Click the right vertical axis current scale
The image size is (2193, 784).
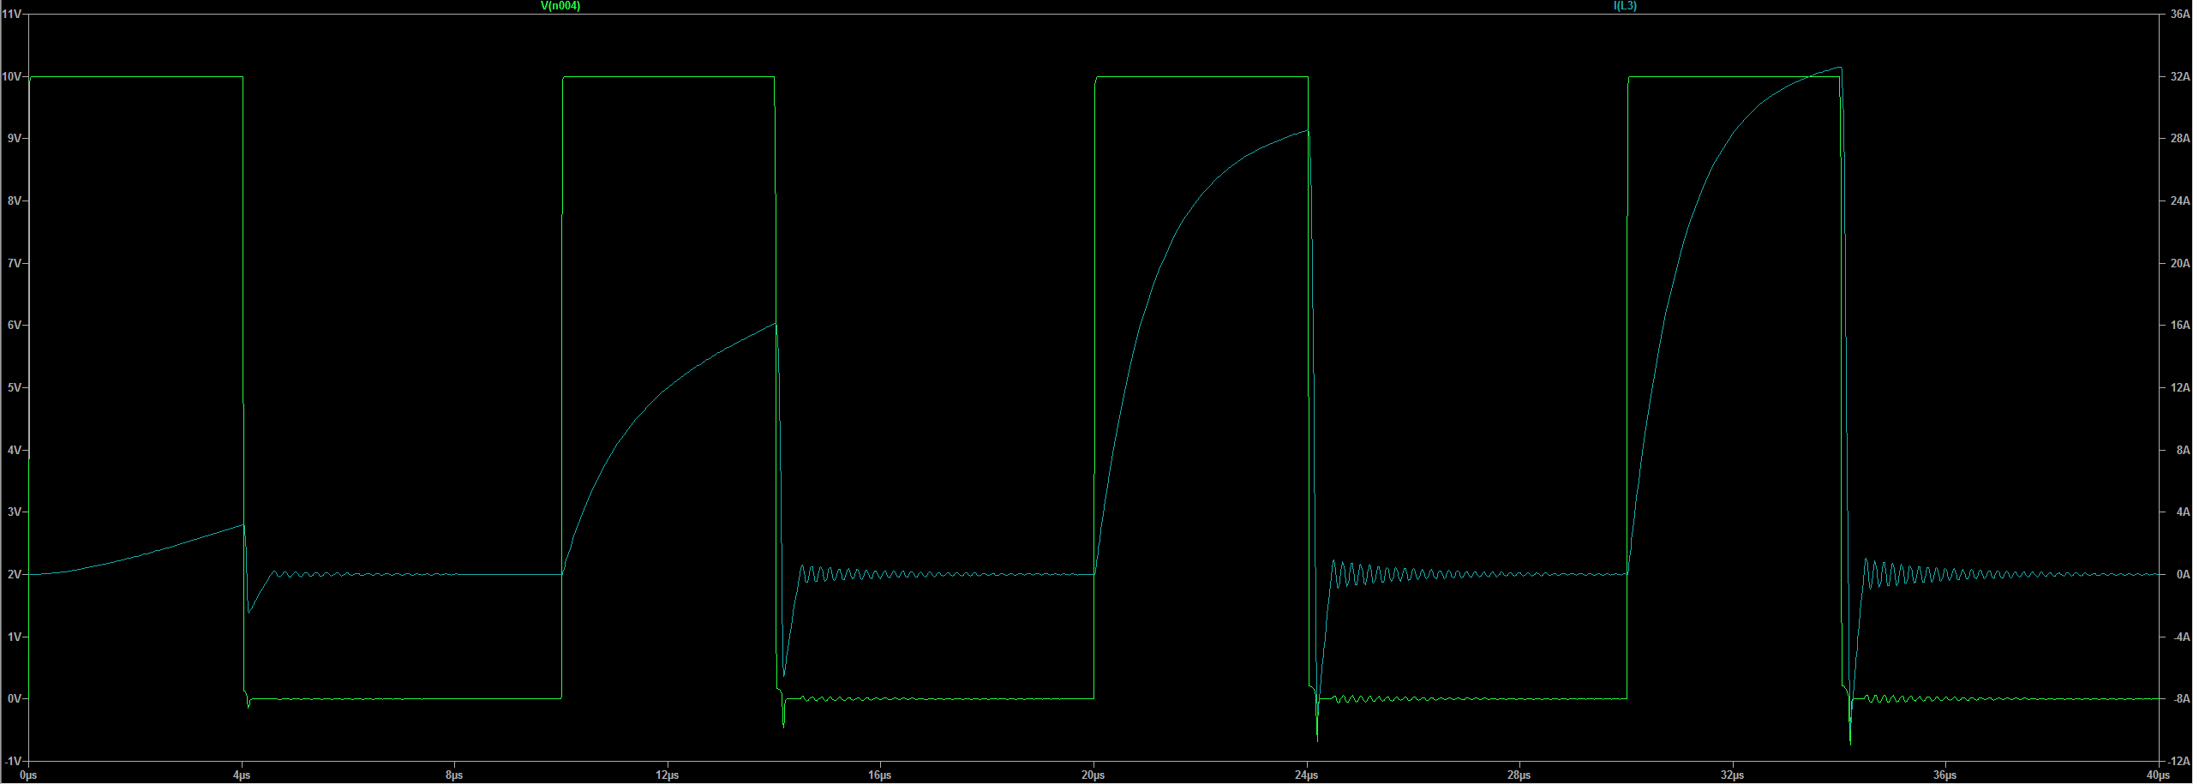point(2178,386)
